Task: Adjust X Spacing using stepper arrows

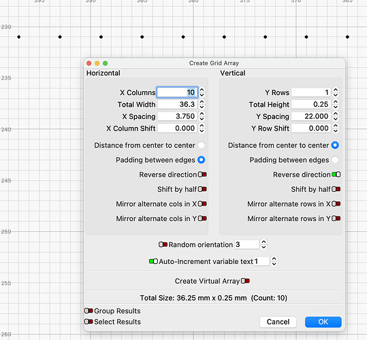Action: click(202, 116)
